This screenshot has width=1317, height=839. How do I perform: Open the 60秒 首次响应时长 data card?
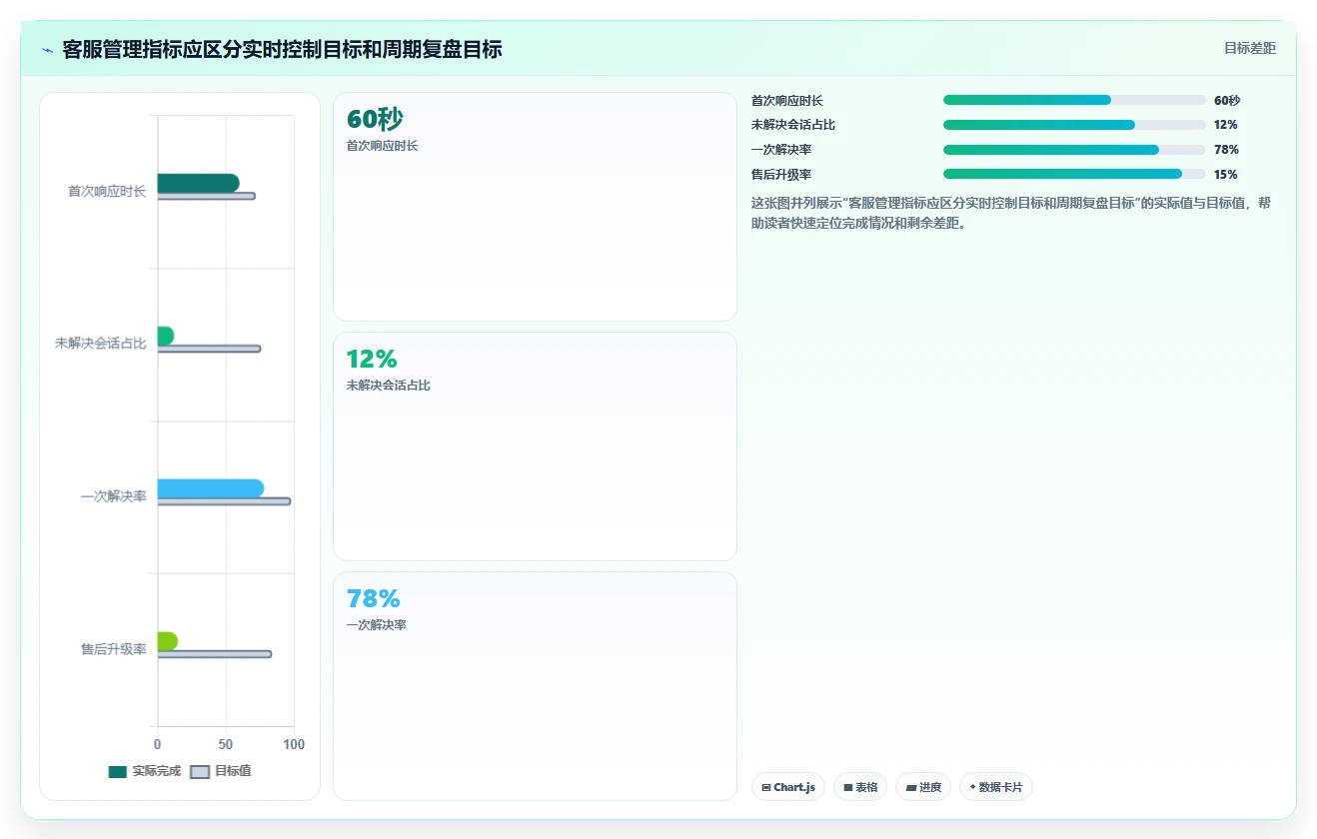(535, 207)
